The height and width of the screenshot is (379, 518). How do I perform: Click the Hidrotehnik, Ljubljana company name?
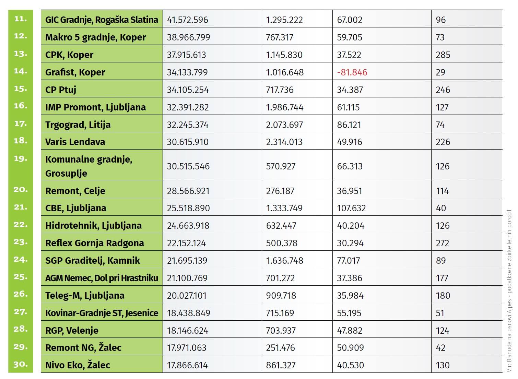coord(93,225)
